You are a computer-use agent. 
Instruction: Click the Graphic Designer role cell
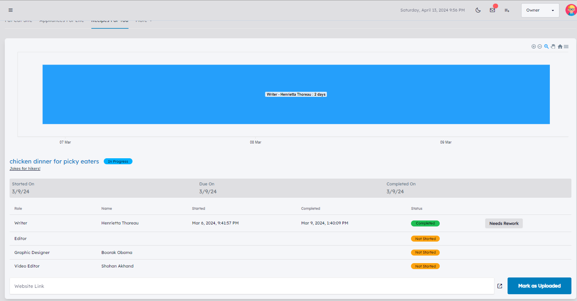[32, 252]
